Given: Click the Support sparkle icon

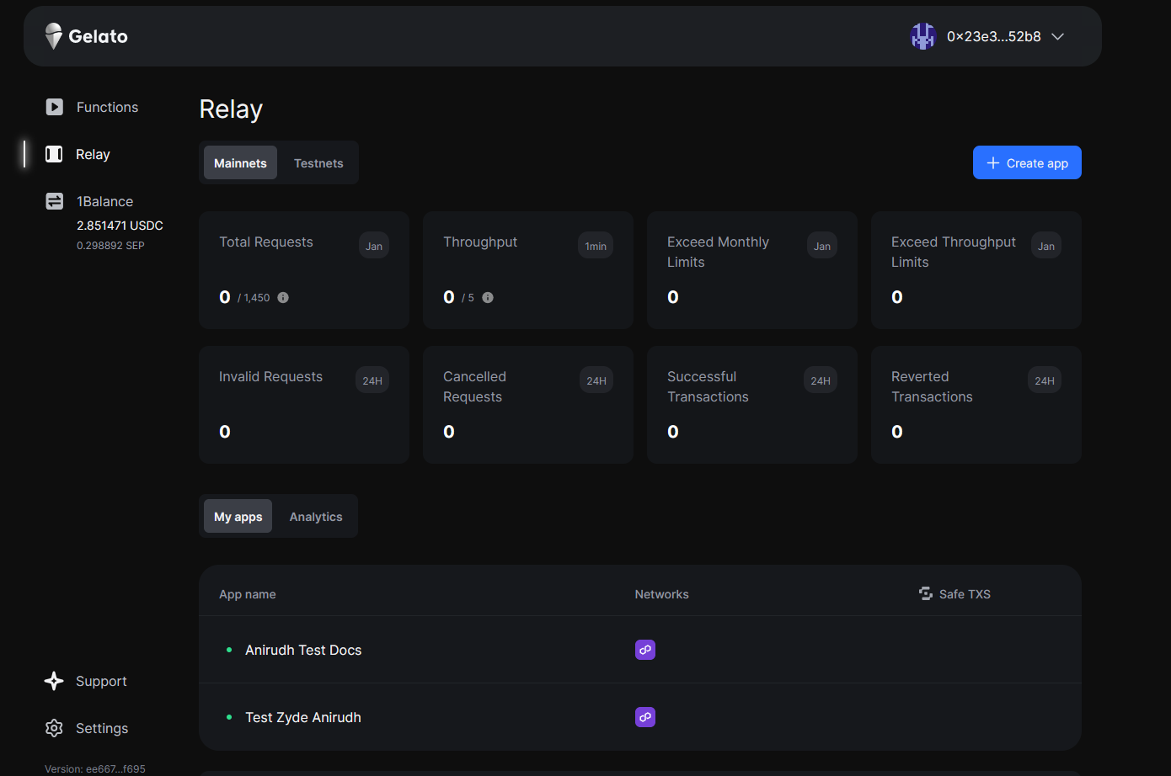Looking at the screenshot, I should pyautogui.click(x=54, y=681).
